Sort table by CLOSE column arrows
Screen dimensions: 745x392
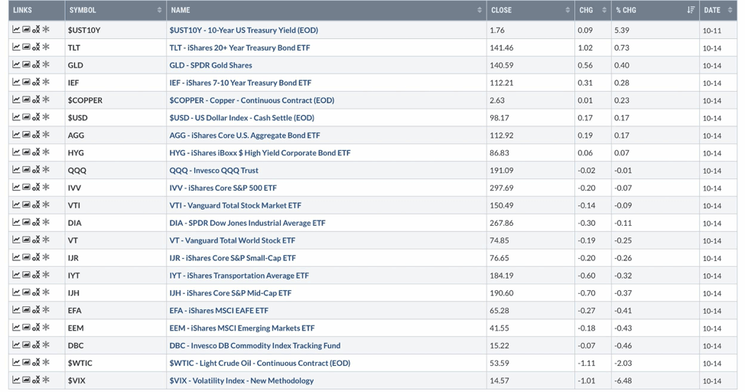[568, 10]
